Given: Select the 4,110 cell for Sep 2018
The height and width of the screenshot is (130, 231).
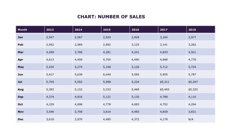Looking at the screenshot, I should point(193,97).
